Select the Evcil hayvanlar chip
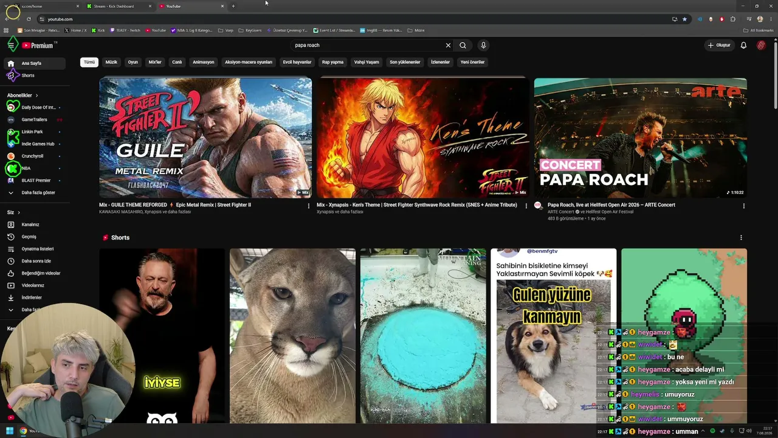Viewport: 778px width, 438px height. click(x=297, y=62)
